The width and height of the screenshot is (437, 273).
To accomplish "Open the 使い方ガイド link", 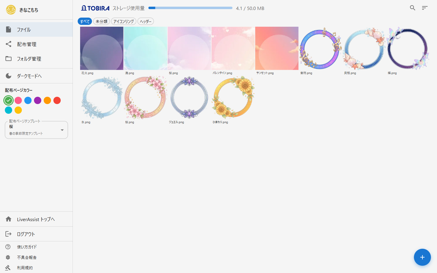I will (27, 247).
